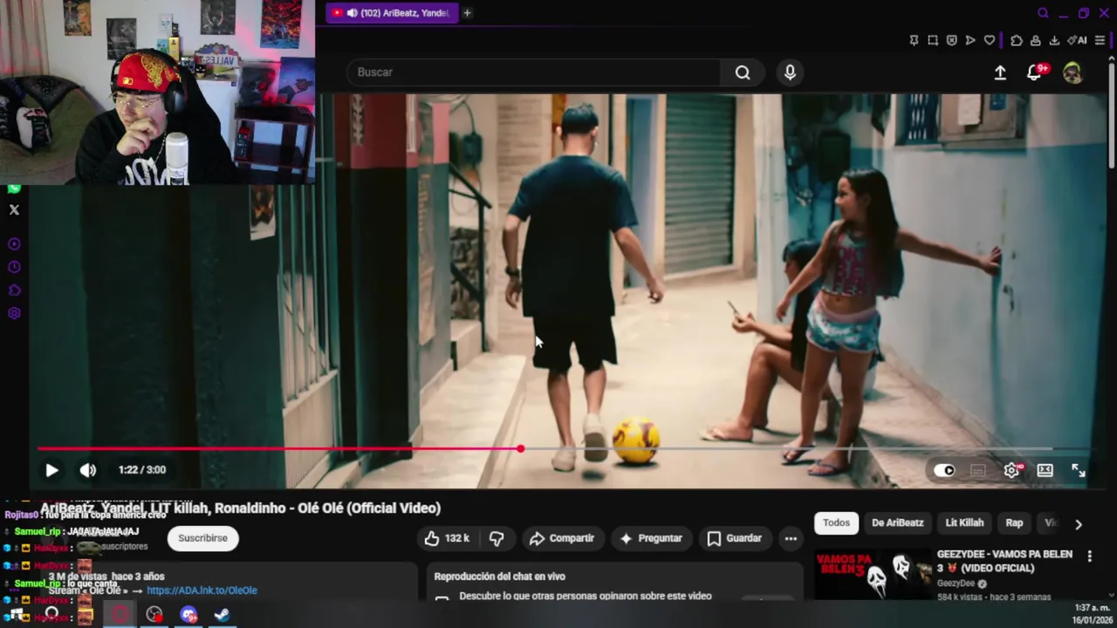Screen dimensions: 1117x628
Task: Click the pin icon in browser toolbar
Action: [914, 40]
